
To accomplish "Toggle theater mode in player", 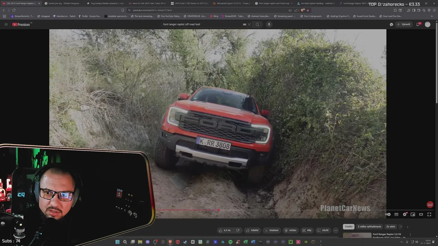I will tap(421, 215).
